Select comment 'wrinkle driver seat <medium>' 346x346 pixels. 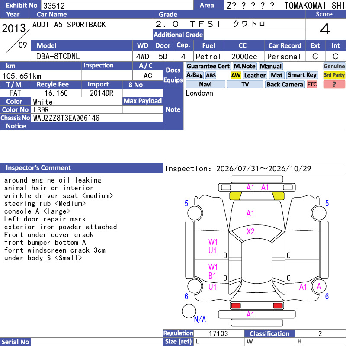[x=58, y=196]
